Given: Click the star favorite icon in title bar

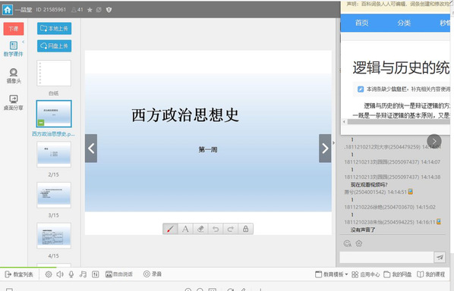Looking at the screenshot, I should [90, 10].
